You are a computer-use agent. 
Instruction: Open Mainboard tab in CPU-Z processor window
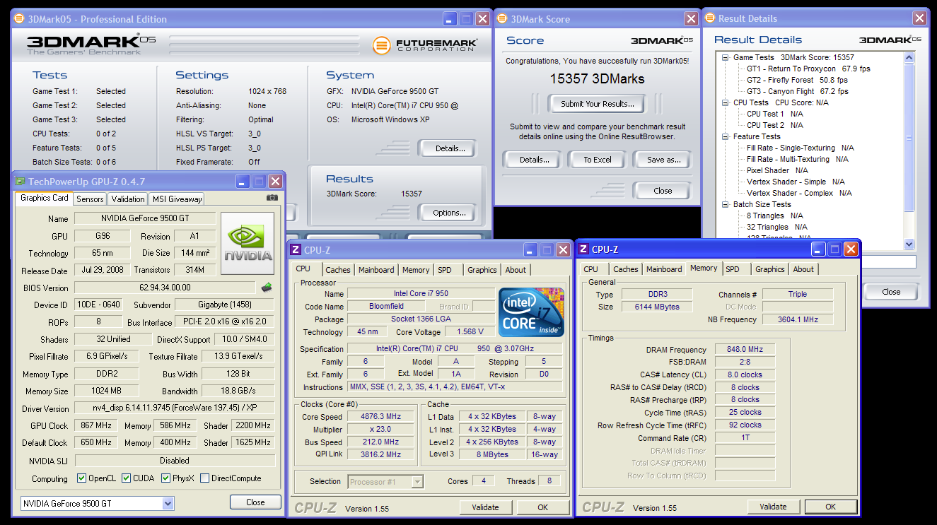click(376, 270)
